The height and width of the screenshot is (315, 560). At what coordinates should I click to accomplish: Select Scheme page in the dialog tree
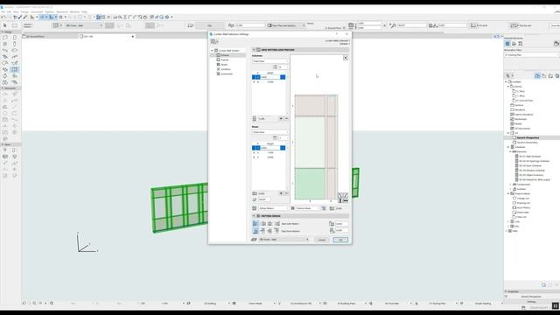[x=225, y=55]
